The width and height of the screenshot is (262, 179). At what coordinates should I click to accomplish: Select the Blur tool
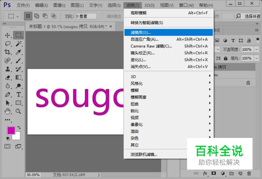click(x=7, y=86)
